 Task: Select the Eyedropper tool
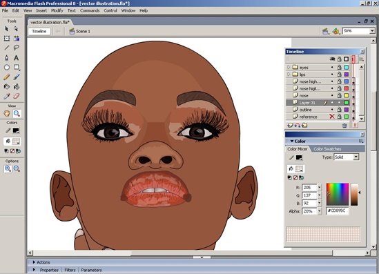6,96
